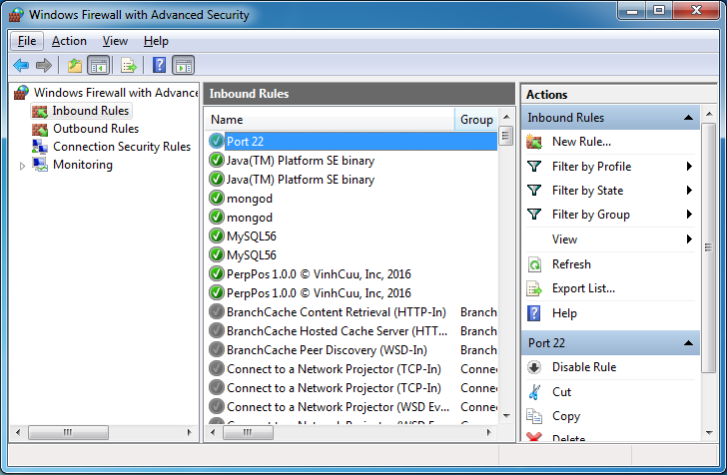
Task: Click the Help icon in Actions pane
Action: coord(534,313)
